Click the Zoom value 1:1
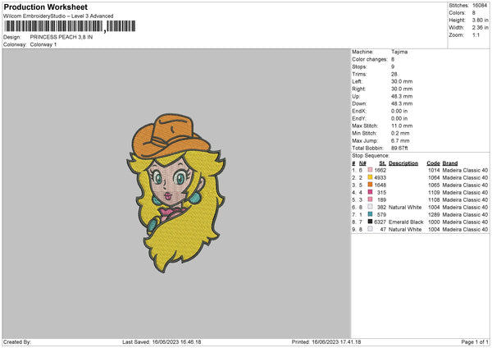 click(x=476, y=35)
